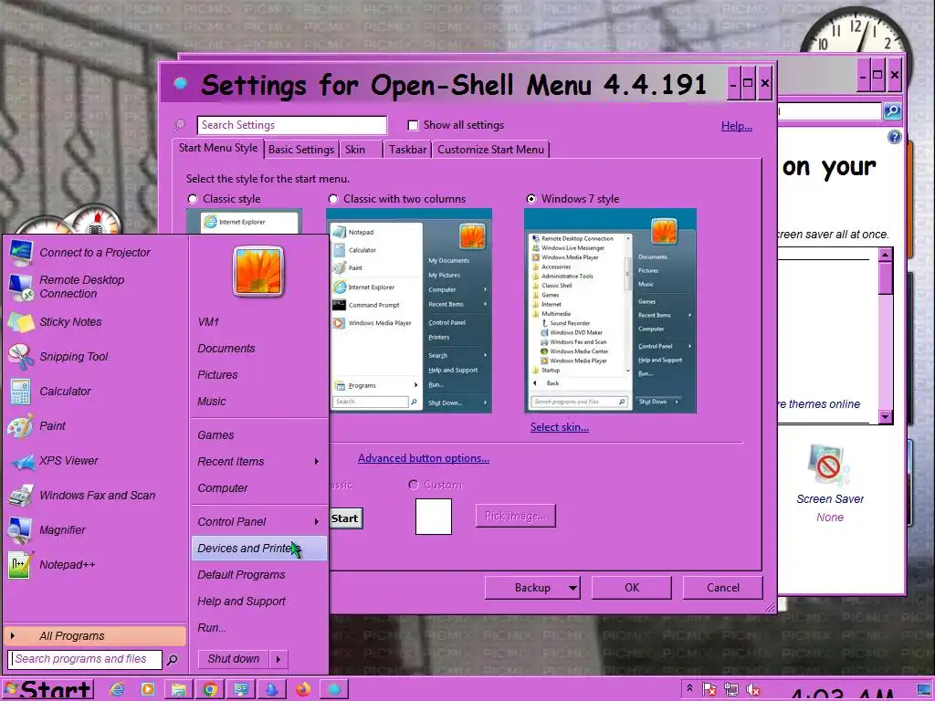Open Magnifier icon
The height and width of the screenshot is (701, 935).
pyautogui.click(x=22, y=530)
